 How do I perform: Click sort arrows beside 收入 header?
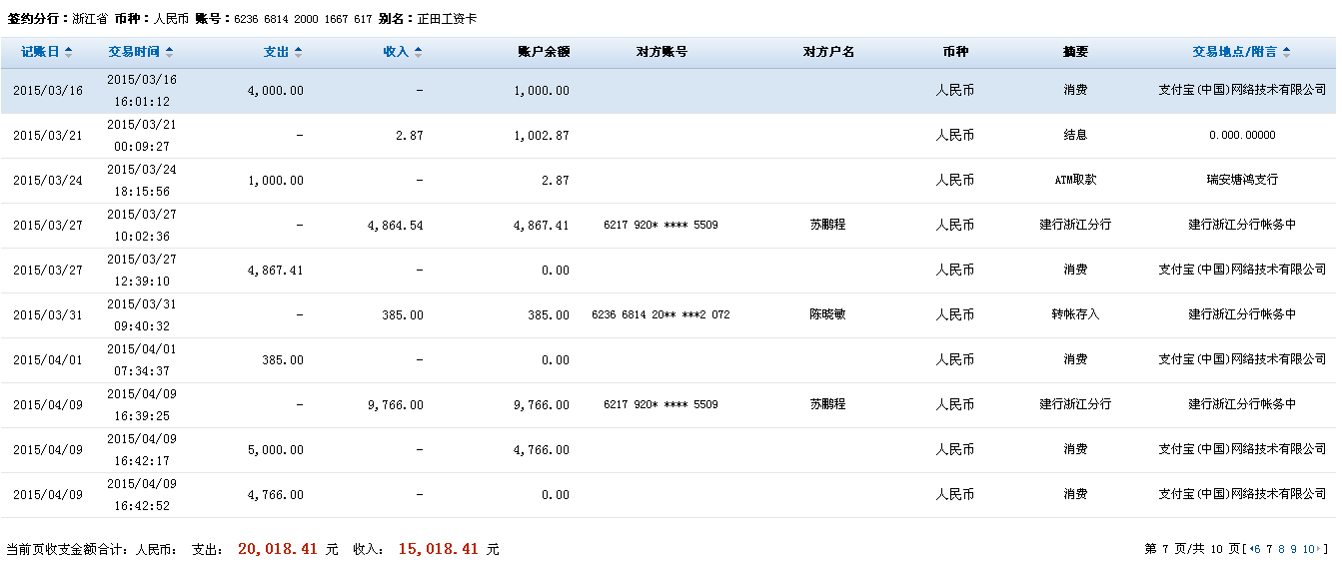tap(418, 53)
